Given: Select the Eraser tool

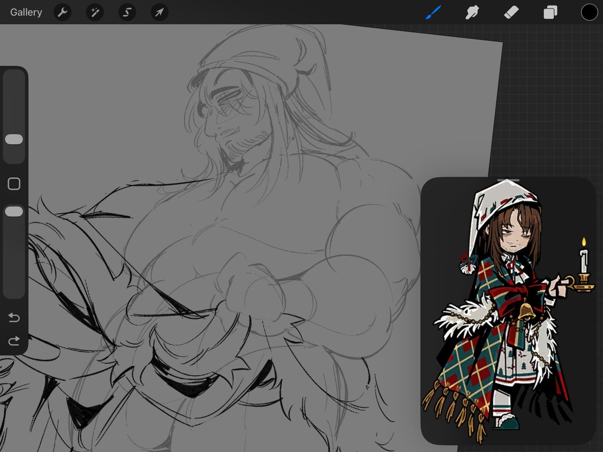Looking at the screenshot, I should click(x=511, y=12).
